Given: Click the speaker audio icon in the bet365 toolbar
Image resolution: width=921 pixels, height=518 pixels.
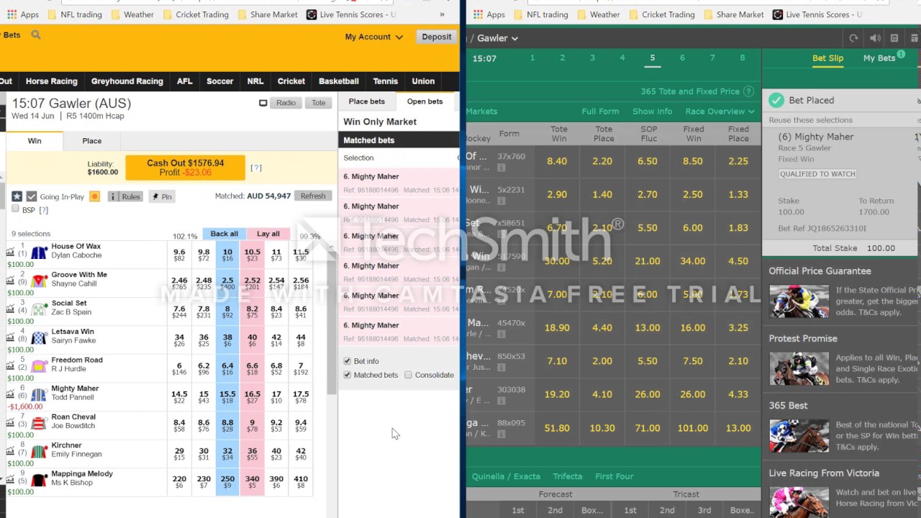Looking at the screenshot, I should click(875, 38).
